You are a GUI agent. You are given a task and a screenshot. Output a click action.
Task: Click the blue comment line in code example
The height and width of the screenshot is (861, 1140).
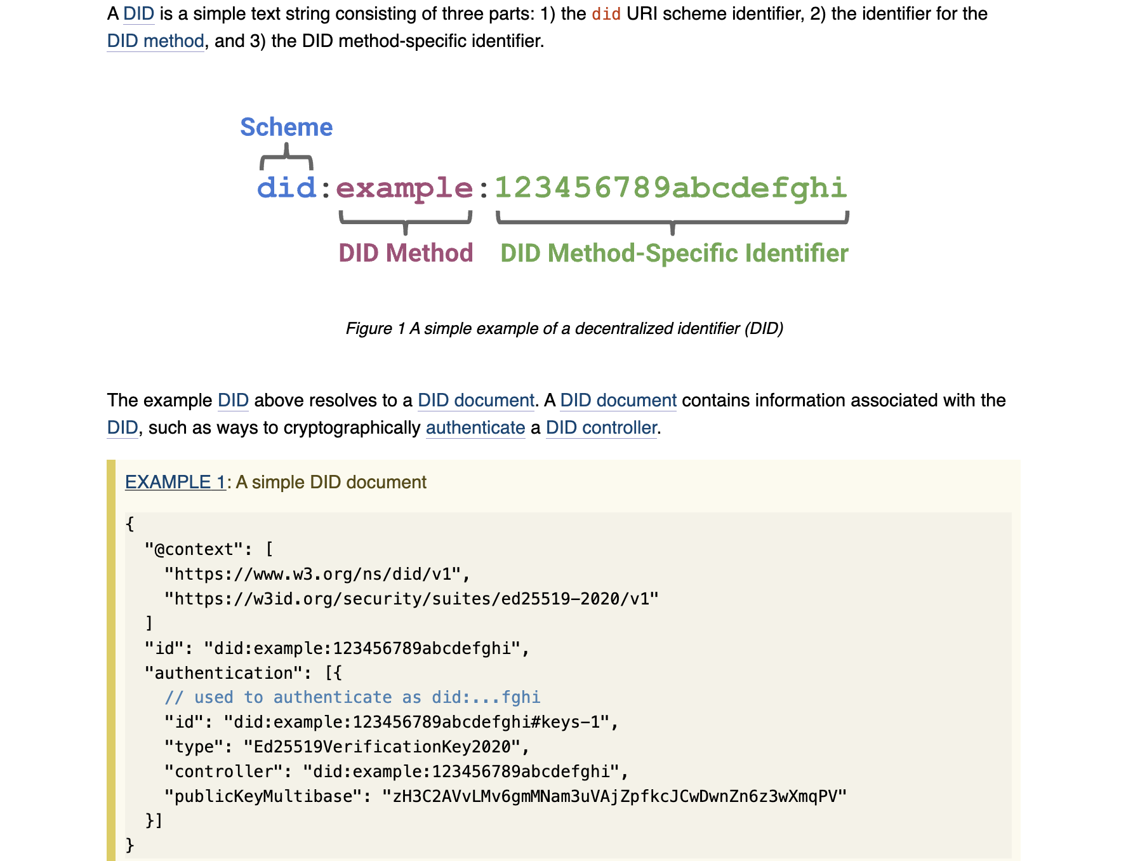[353, 697]
